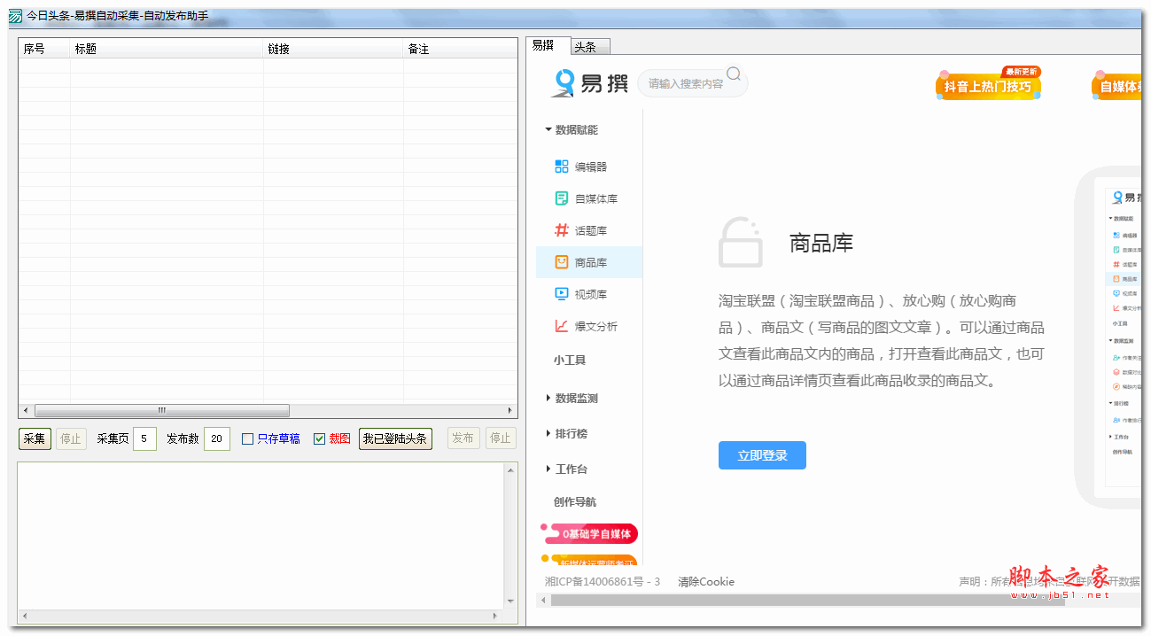Viewport: 1151px width, 636px height.
Task: Click the 编辑器 sidebar icon
Action: 562,166
